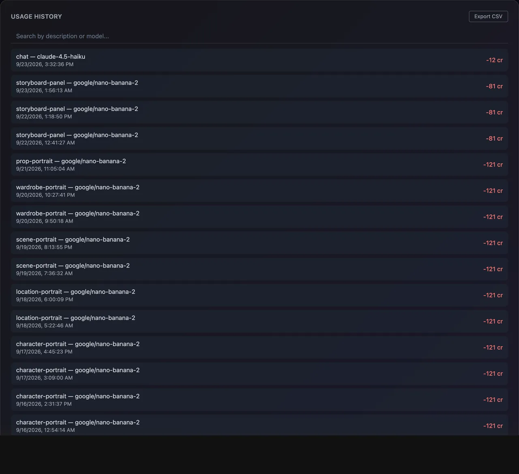Click the location-portrait entry dated 9/18/2026, 6:00:09 PM
The image size is (519, 474).
(x=259, y=296)
